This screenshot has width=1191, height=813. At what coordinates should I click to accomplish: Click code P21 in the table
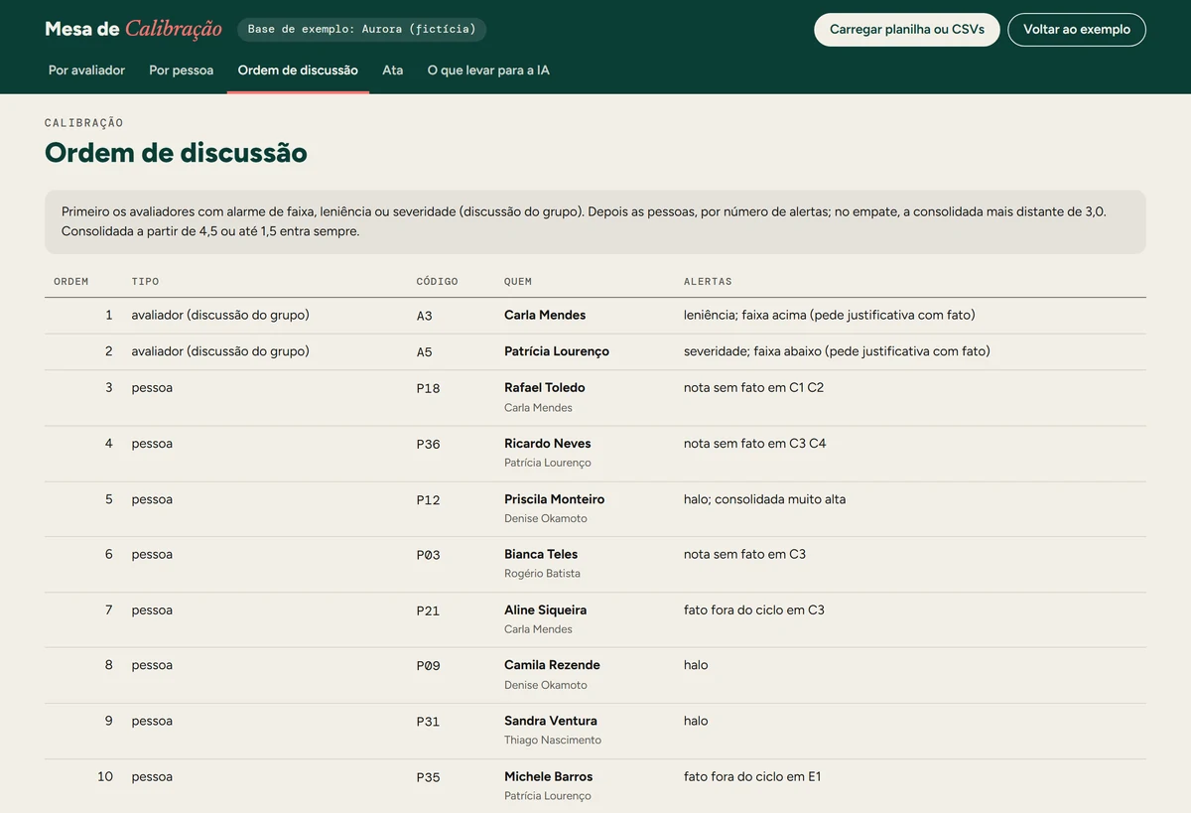pyautogui.click(x=429, y=610)
